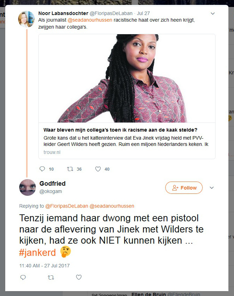Expand options chevron next to Follow
This screenshot has height=296, width=234.
(x=212, y=188)
